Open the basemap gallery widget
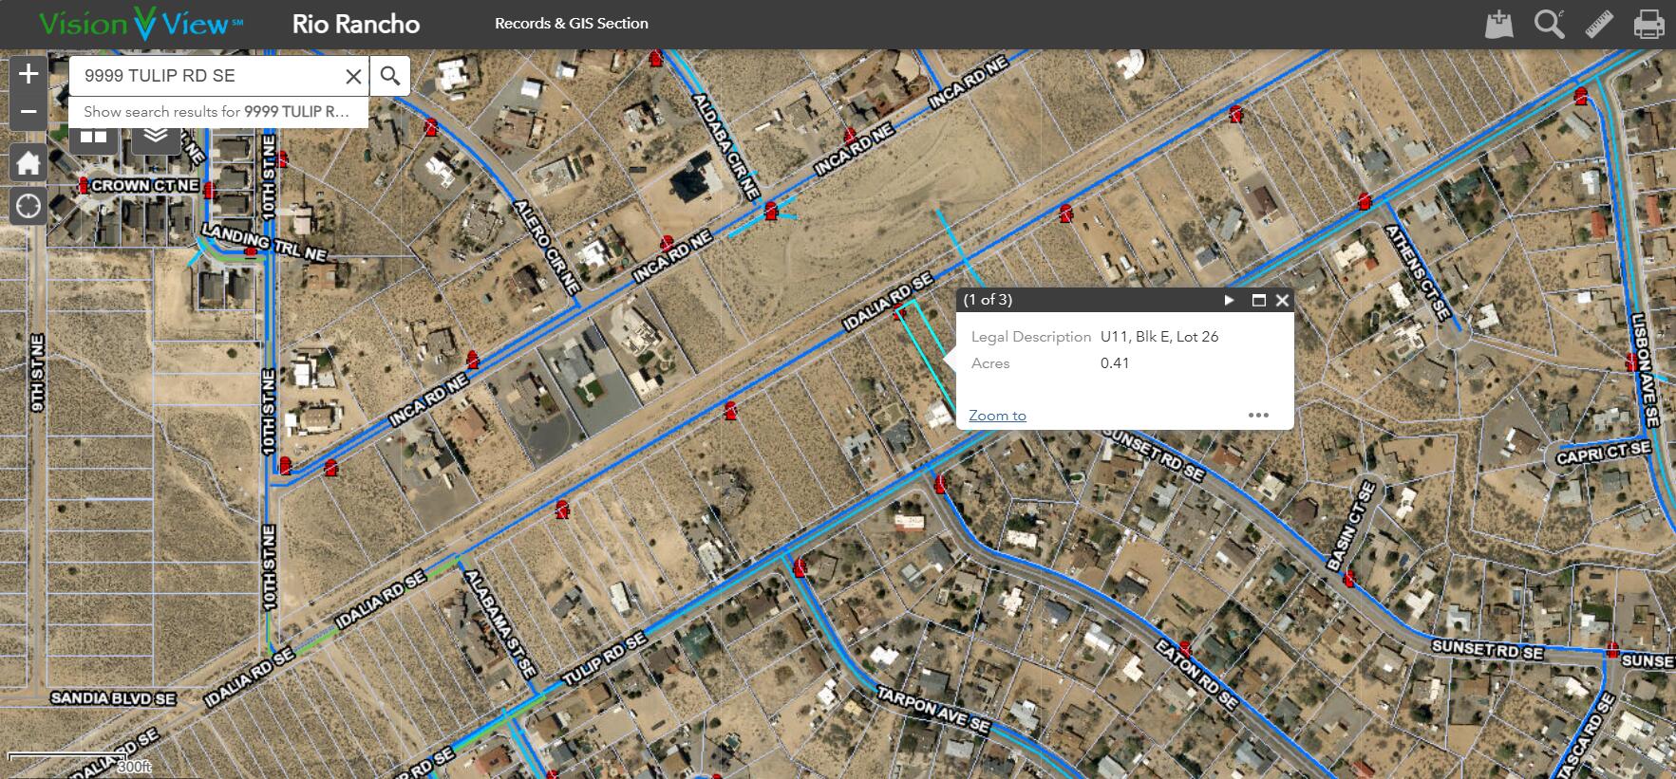This screenshot has height=779, width=1676. (93, 139)
